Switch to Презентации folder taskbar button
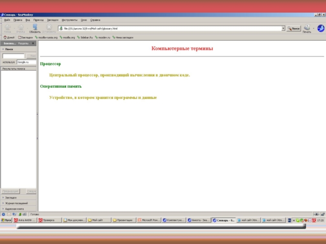This screenshot has width=326, height=244. [x=124, y=220]
